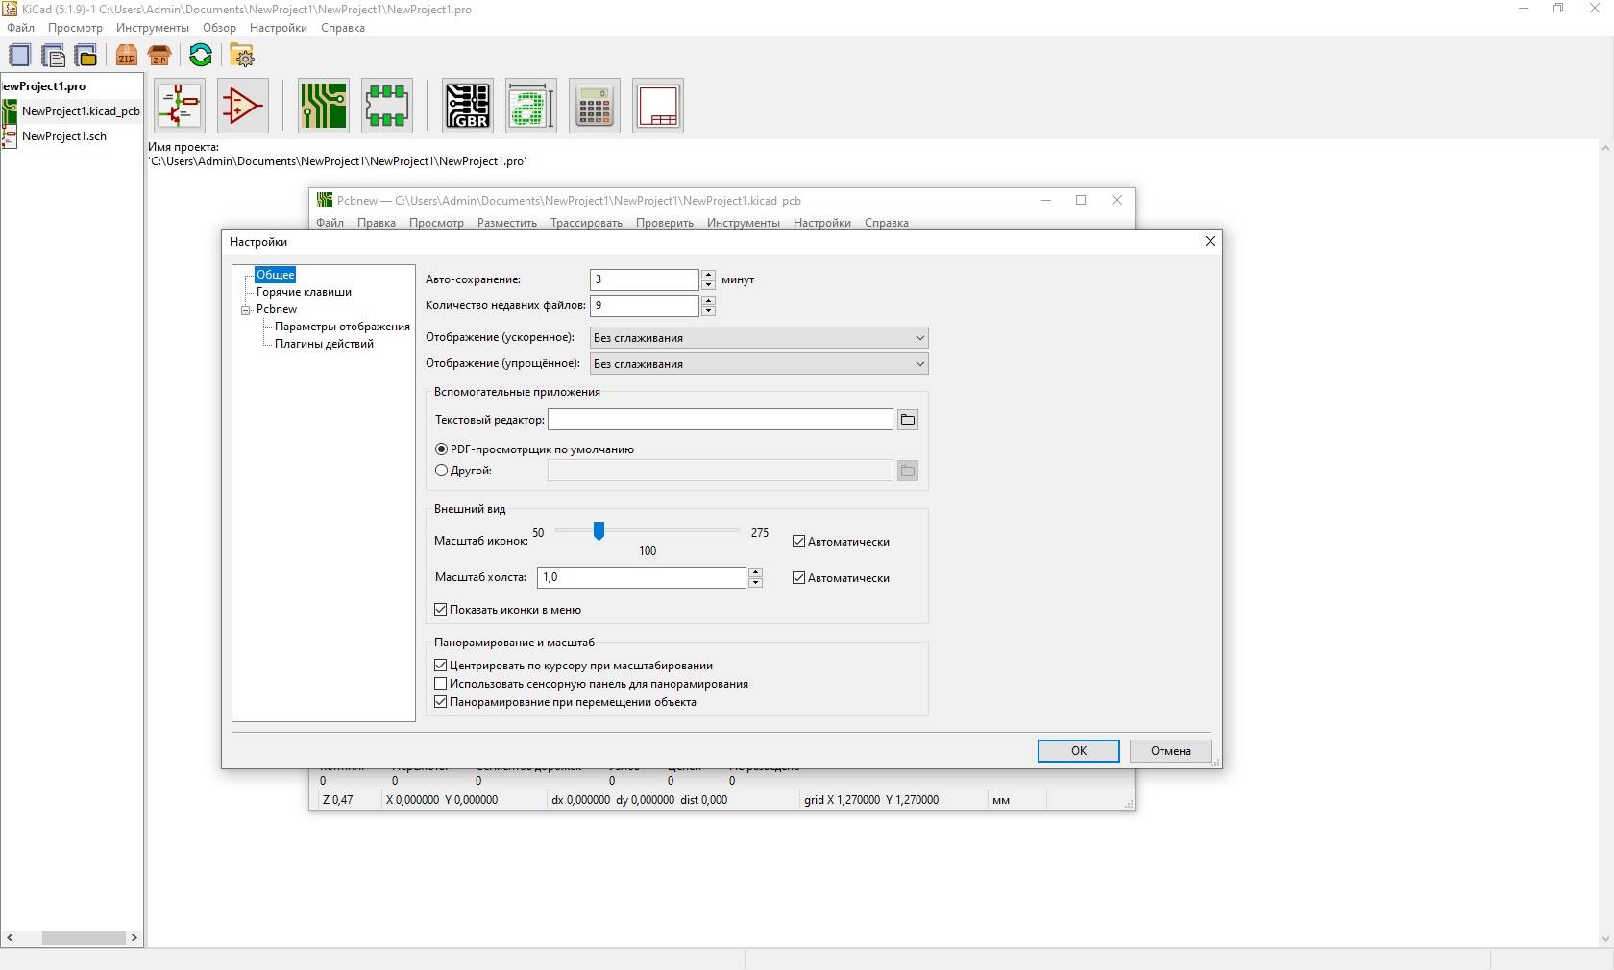Click the disabled PDF viewer browse folder icon

pyautogui.click(x=908, y=471)
